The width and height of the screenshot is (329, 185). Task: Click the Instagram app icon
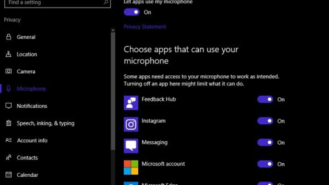click(x=131, y=124)
